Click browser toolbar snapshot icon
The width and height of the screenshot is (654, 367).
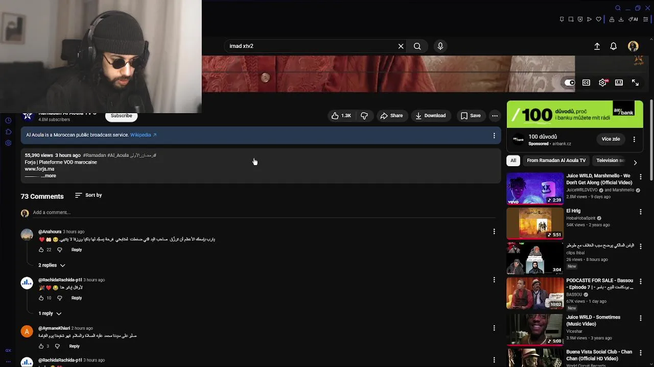point(571,19)
